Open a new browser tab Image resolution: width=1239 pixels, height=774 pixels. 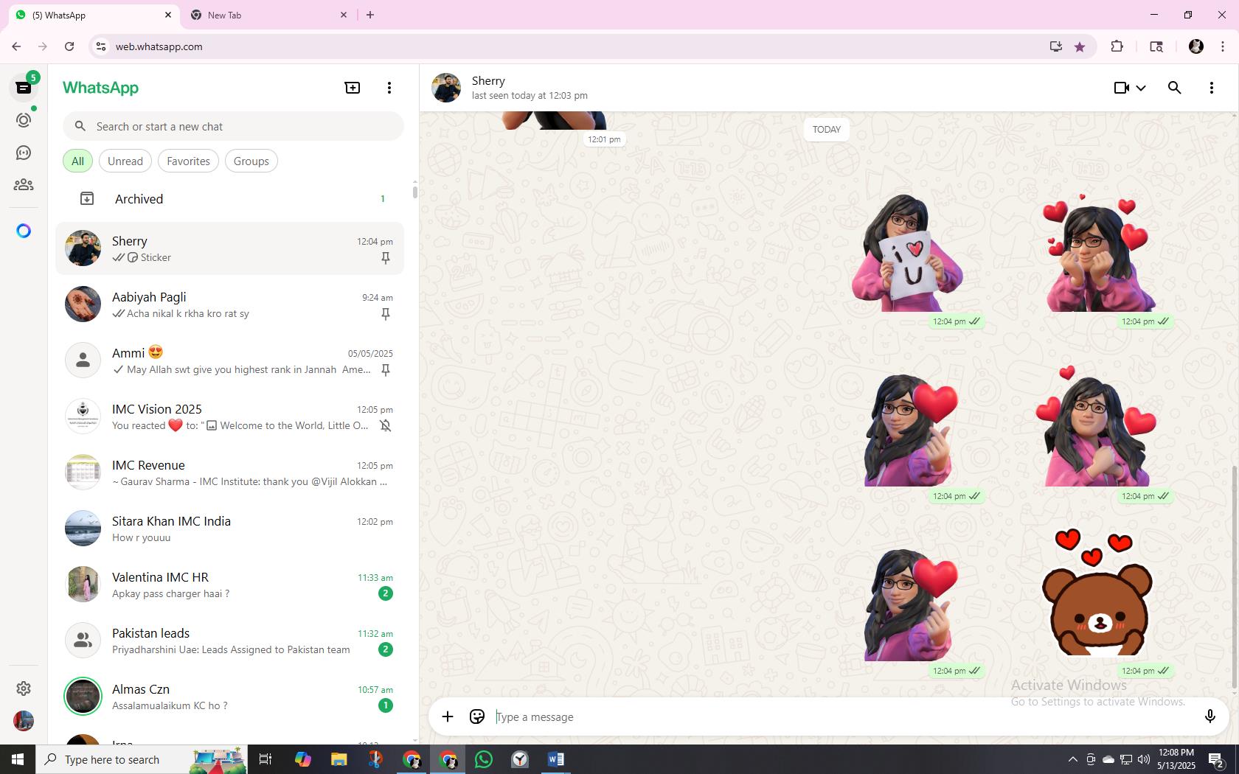coord(370,15)
